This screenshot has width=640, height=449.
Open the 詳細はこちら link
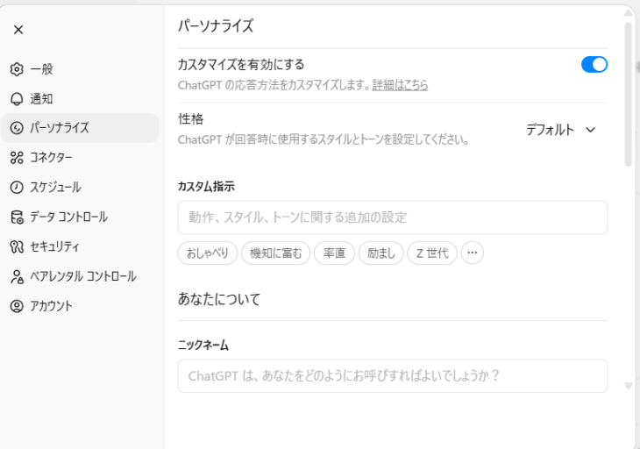[x=400, y=85]
